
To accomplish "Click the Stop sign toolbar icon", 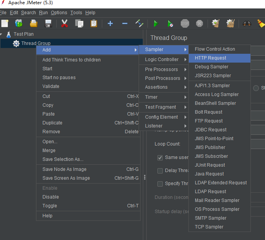I will [x=185, y=23].
